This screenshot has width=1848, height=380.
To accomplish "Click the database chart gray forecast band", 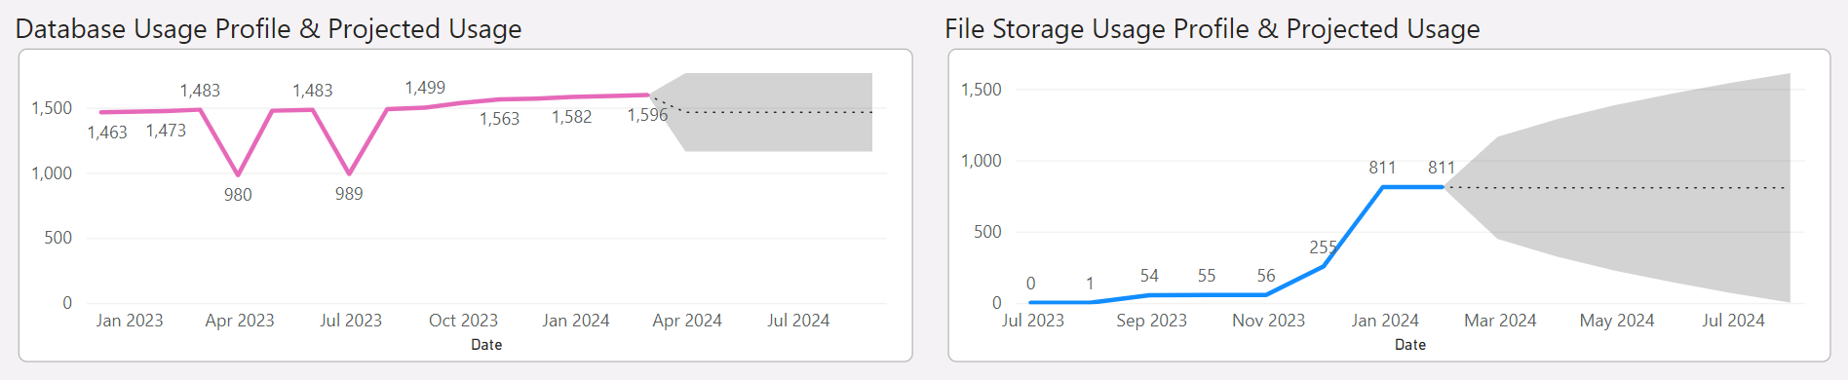I will coord(770,112).
